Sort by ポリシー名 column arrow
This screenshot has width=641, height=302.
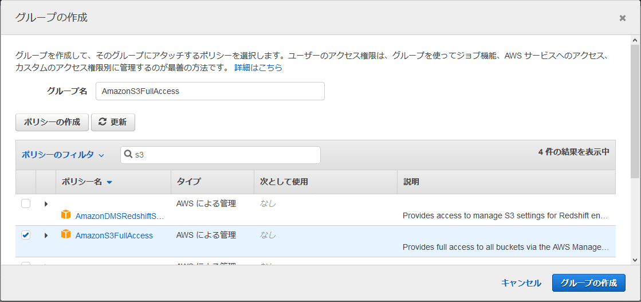click(109, 182)
